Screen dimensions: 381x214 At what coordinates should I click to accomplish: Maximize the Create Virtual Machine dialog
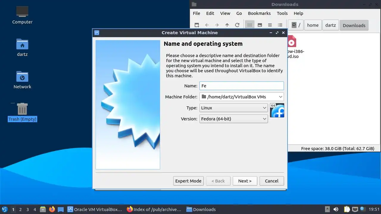277,33
